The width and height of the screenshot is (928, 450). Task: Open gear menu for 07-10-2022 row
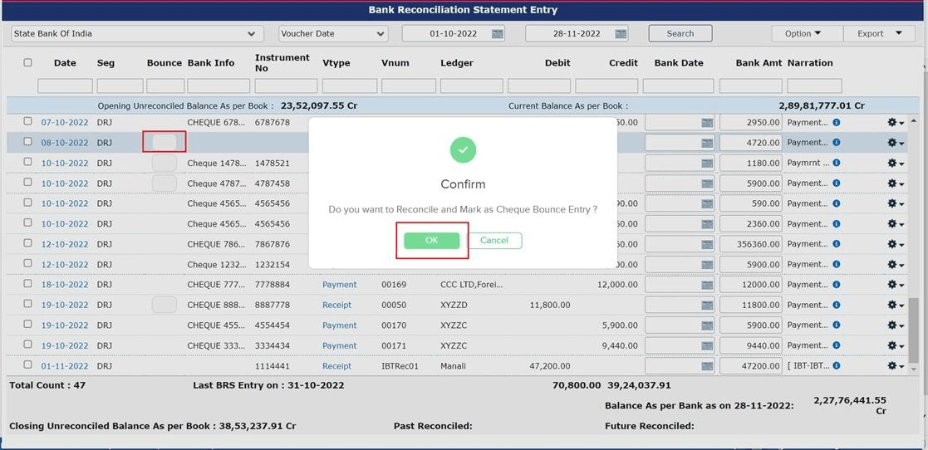pos(895,123)
